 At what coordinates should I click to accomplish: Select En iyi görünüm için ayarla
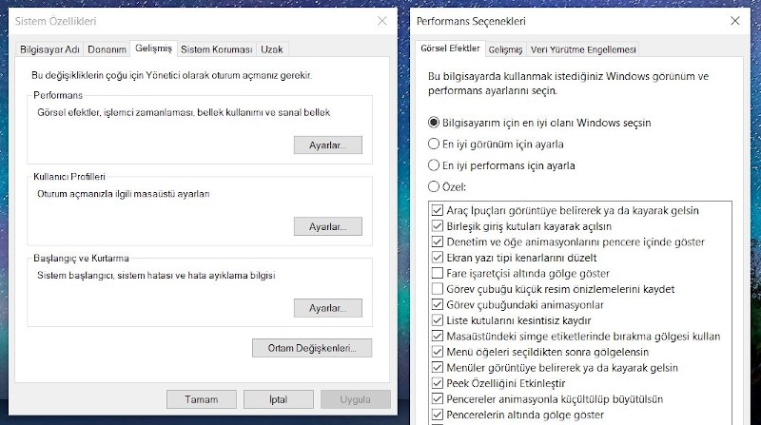click(x=435, y=145)
